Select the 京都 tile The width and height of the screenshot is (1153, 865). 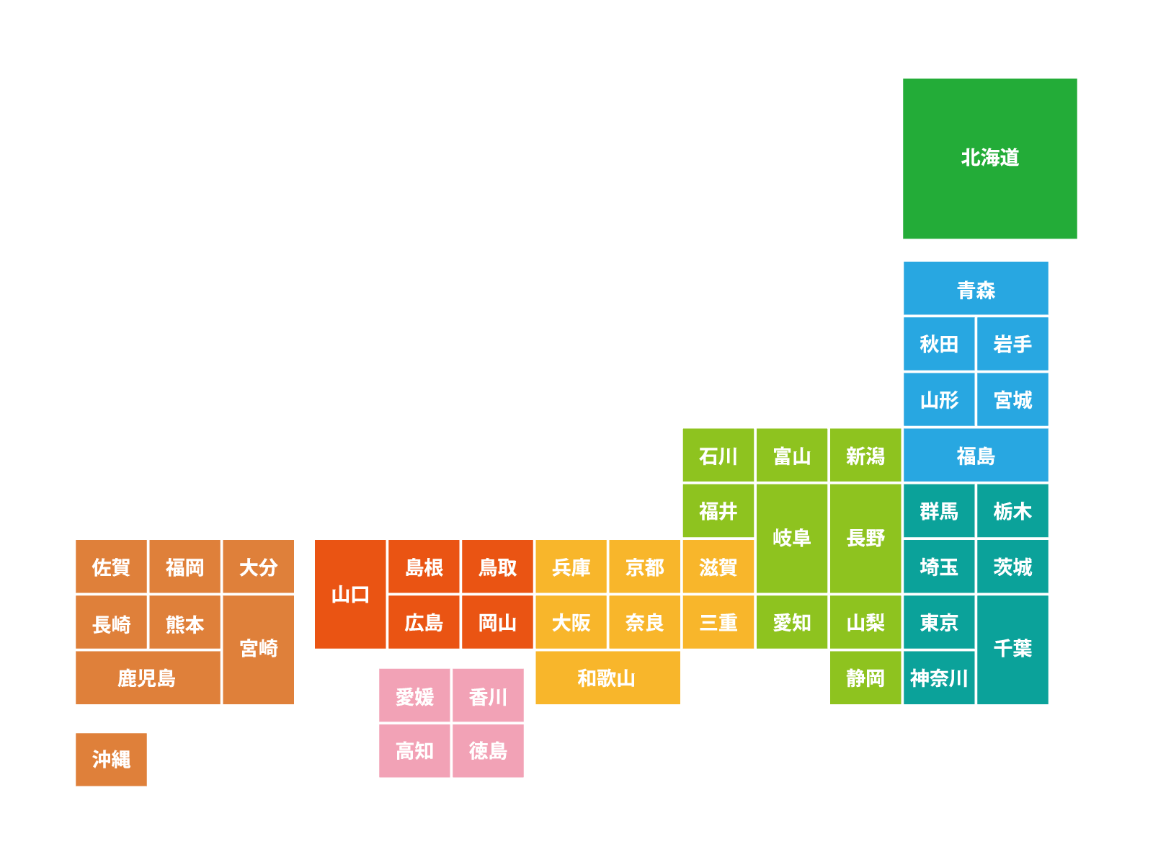pos(645,566)
